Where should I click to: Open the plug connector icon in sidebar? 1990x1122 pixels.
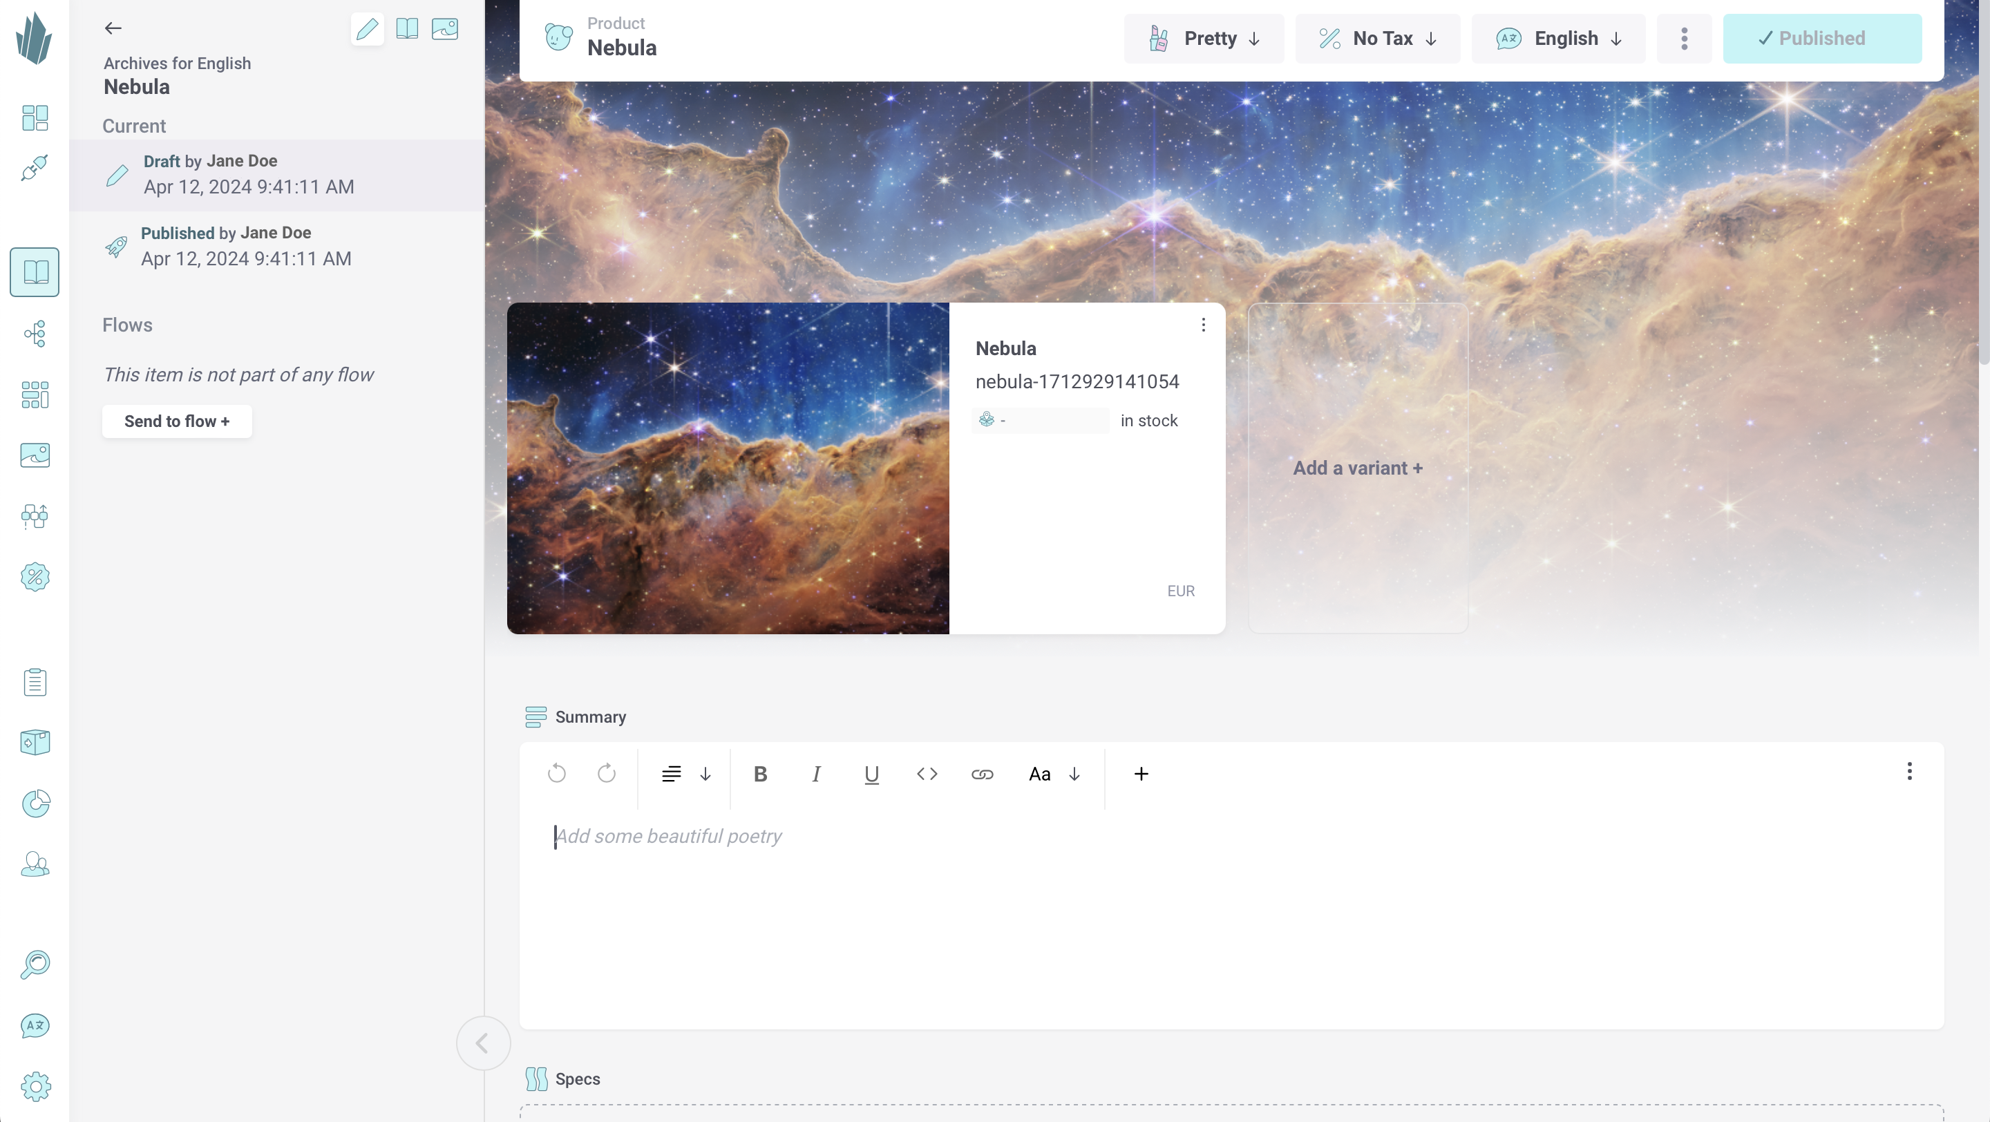(x=35, y=168)
